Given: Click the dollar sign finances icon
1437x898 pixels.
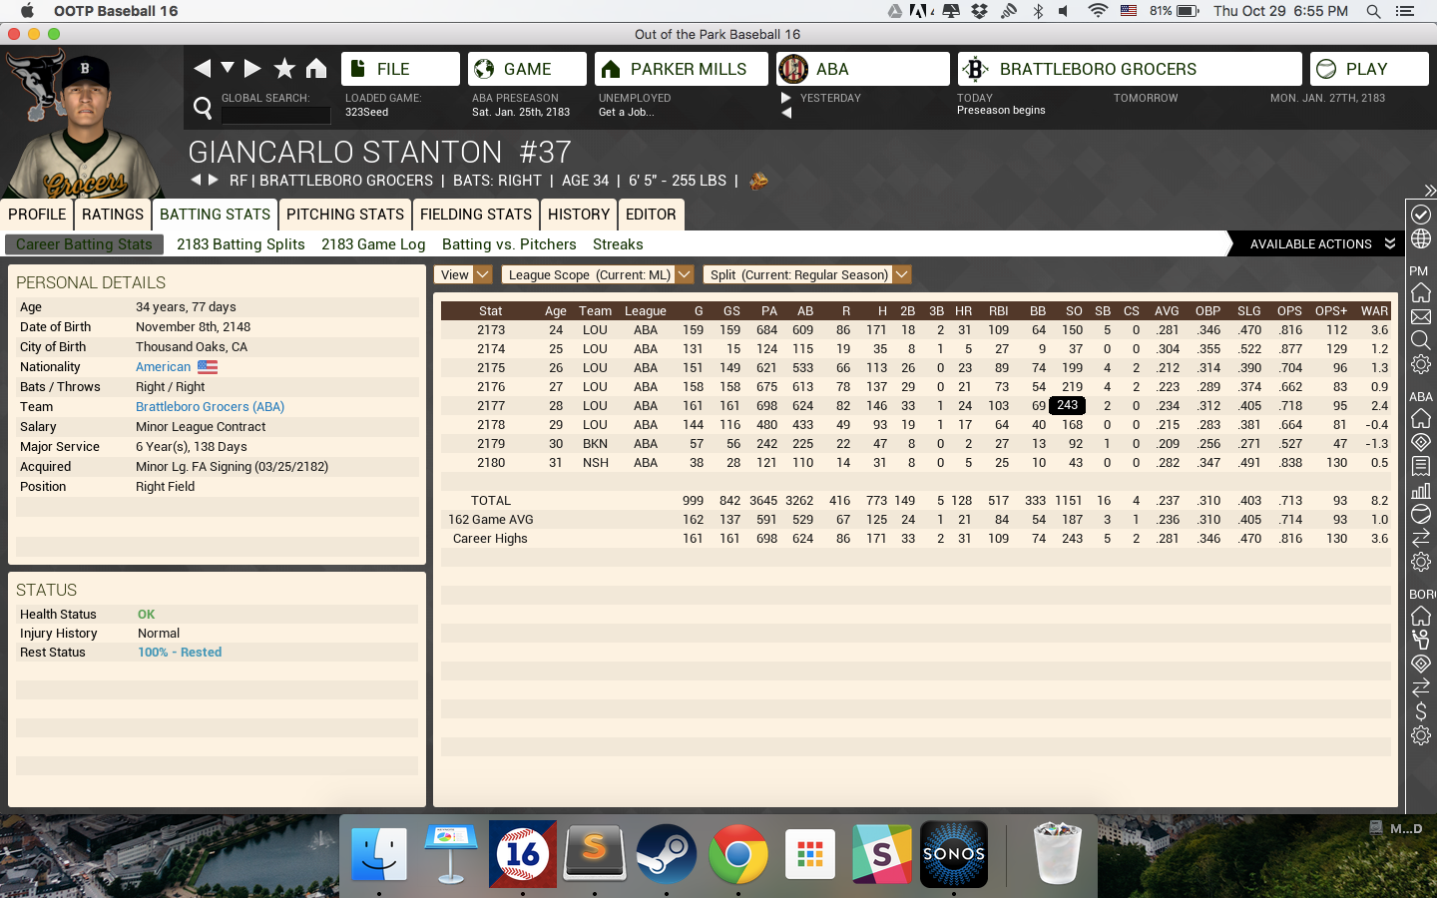Looking at the screenshot, I should pyautogui.click(x=1420, y=711).
